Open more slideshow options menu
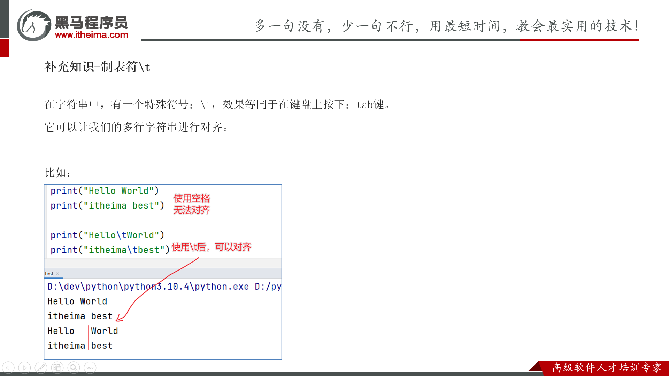Viewport: 669px width, 376px height. (x=90, y=368)
